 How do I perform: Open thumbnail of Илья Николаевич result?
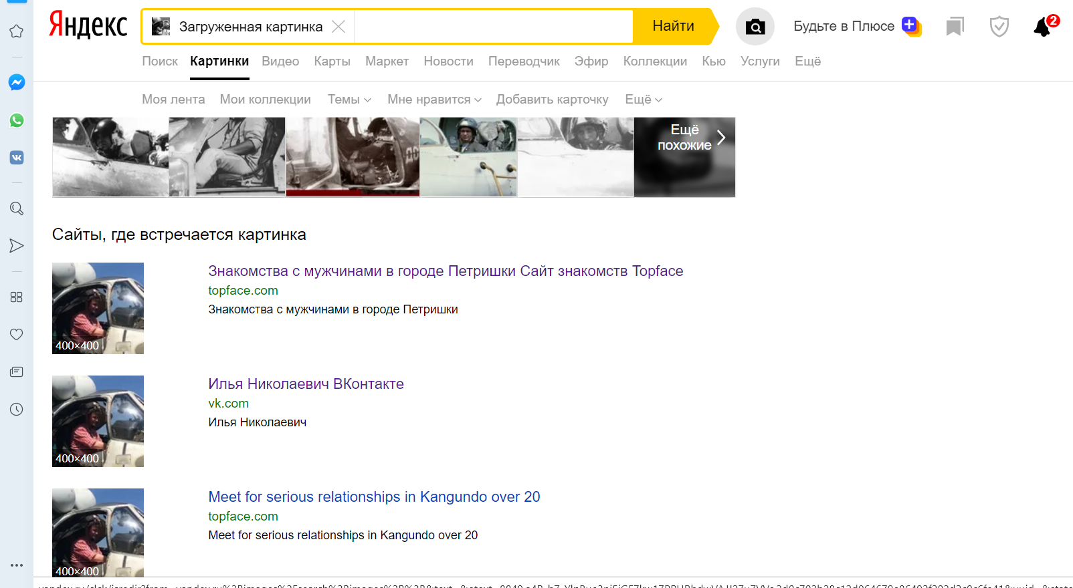pyautogui.click(x=98, y=421)
